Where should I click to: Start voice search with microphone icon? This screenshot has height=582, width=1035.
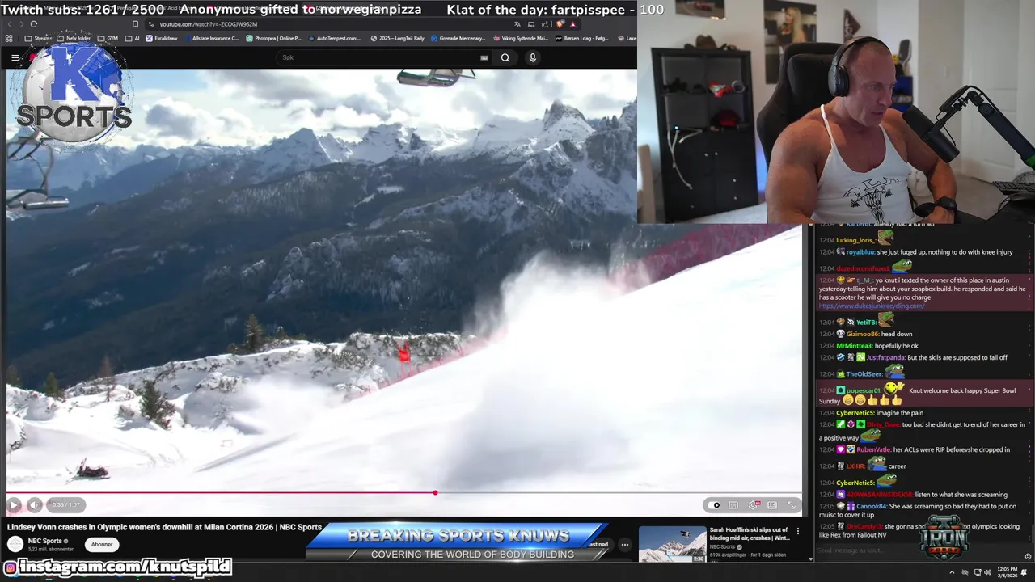coord(532,57)
